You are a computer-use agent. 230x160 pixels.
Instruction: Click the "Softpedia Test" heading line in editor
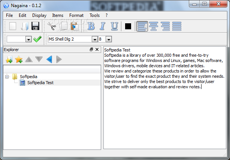point(117,50)
